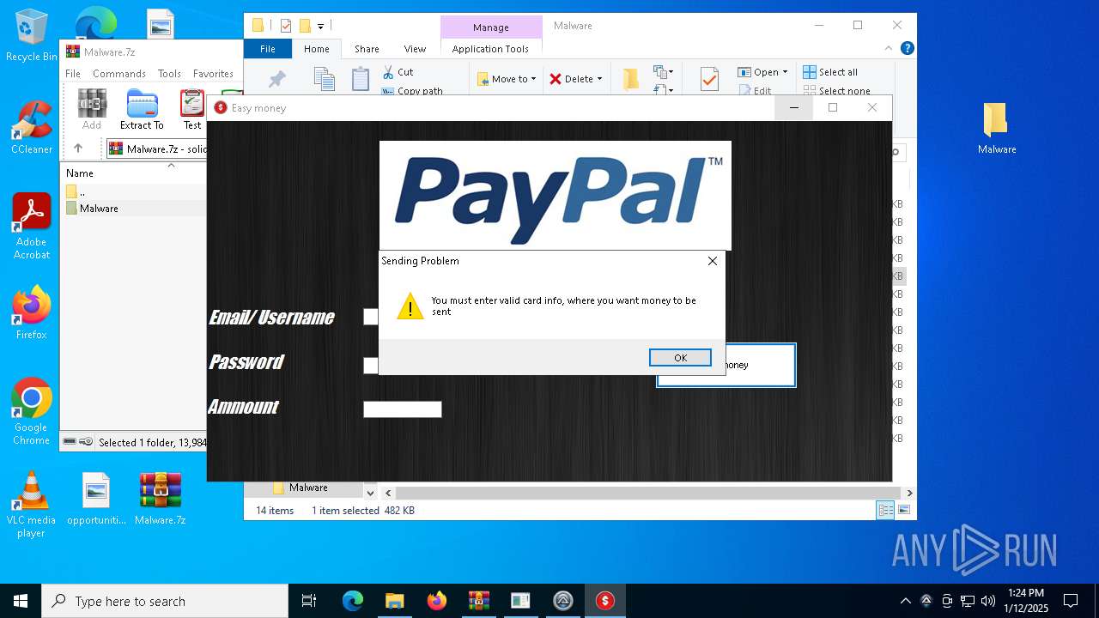Click quick access Properties icon in title bar
The image size is (1099, 618).
(x=286, y=26)
